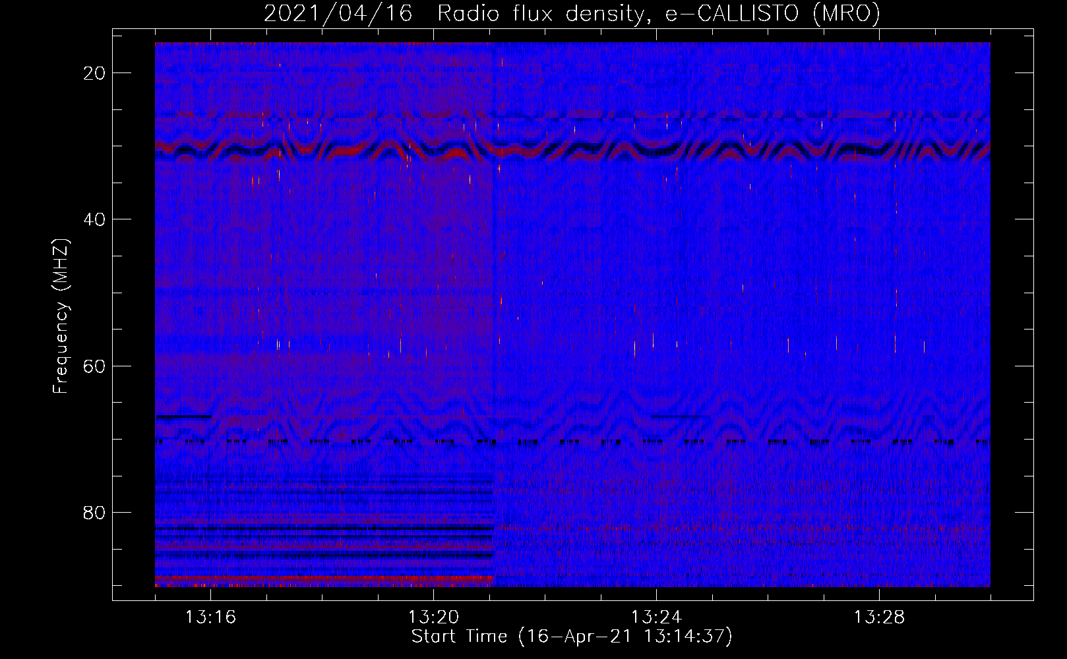The height and width of the screenshot is (659, 1067).
Task: Select the 13:24 time tick label
Action: click(656, 617)
